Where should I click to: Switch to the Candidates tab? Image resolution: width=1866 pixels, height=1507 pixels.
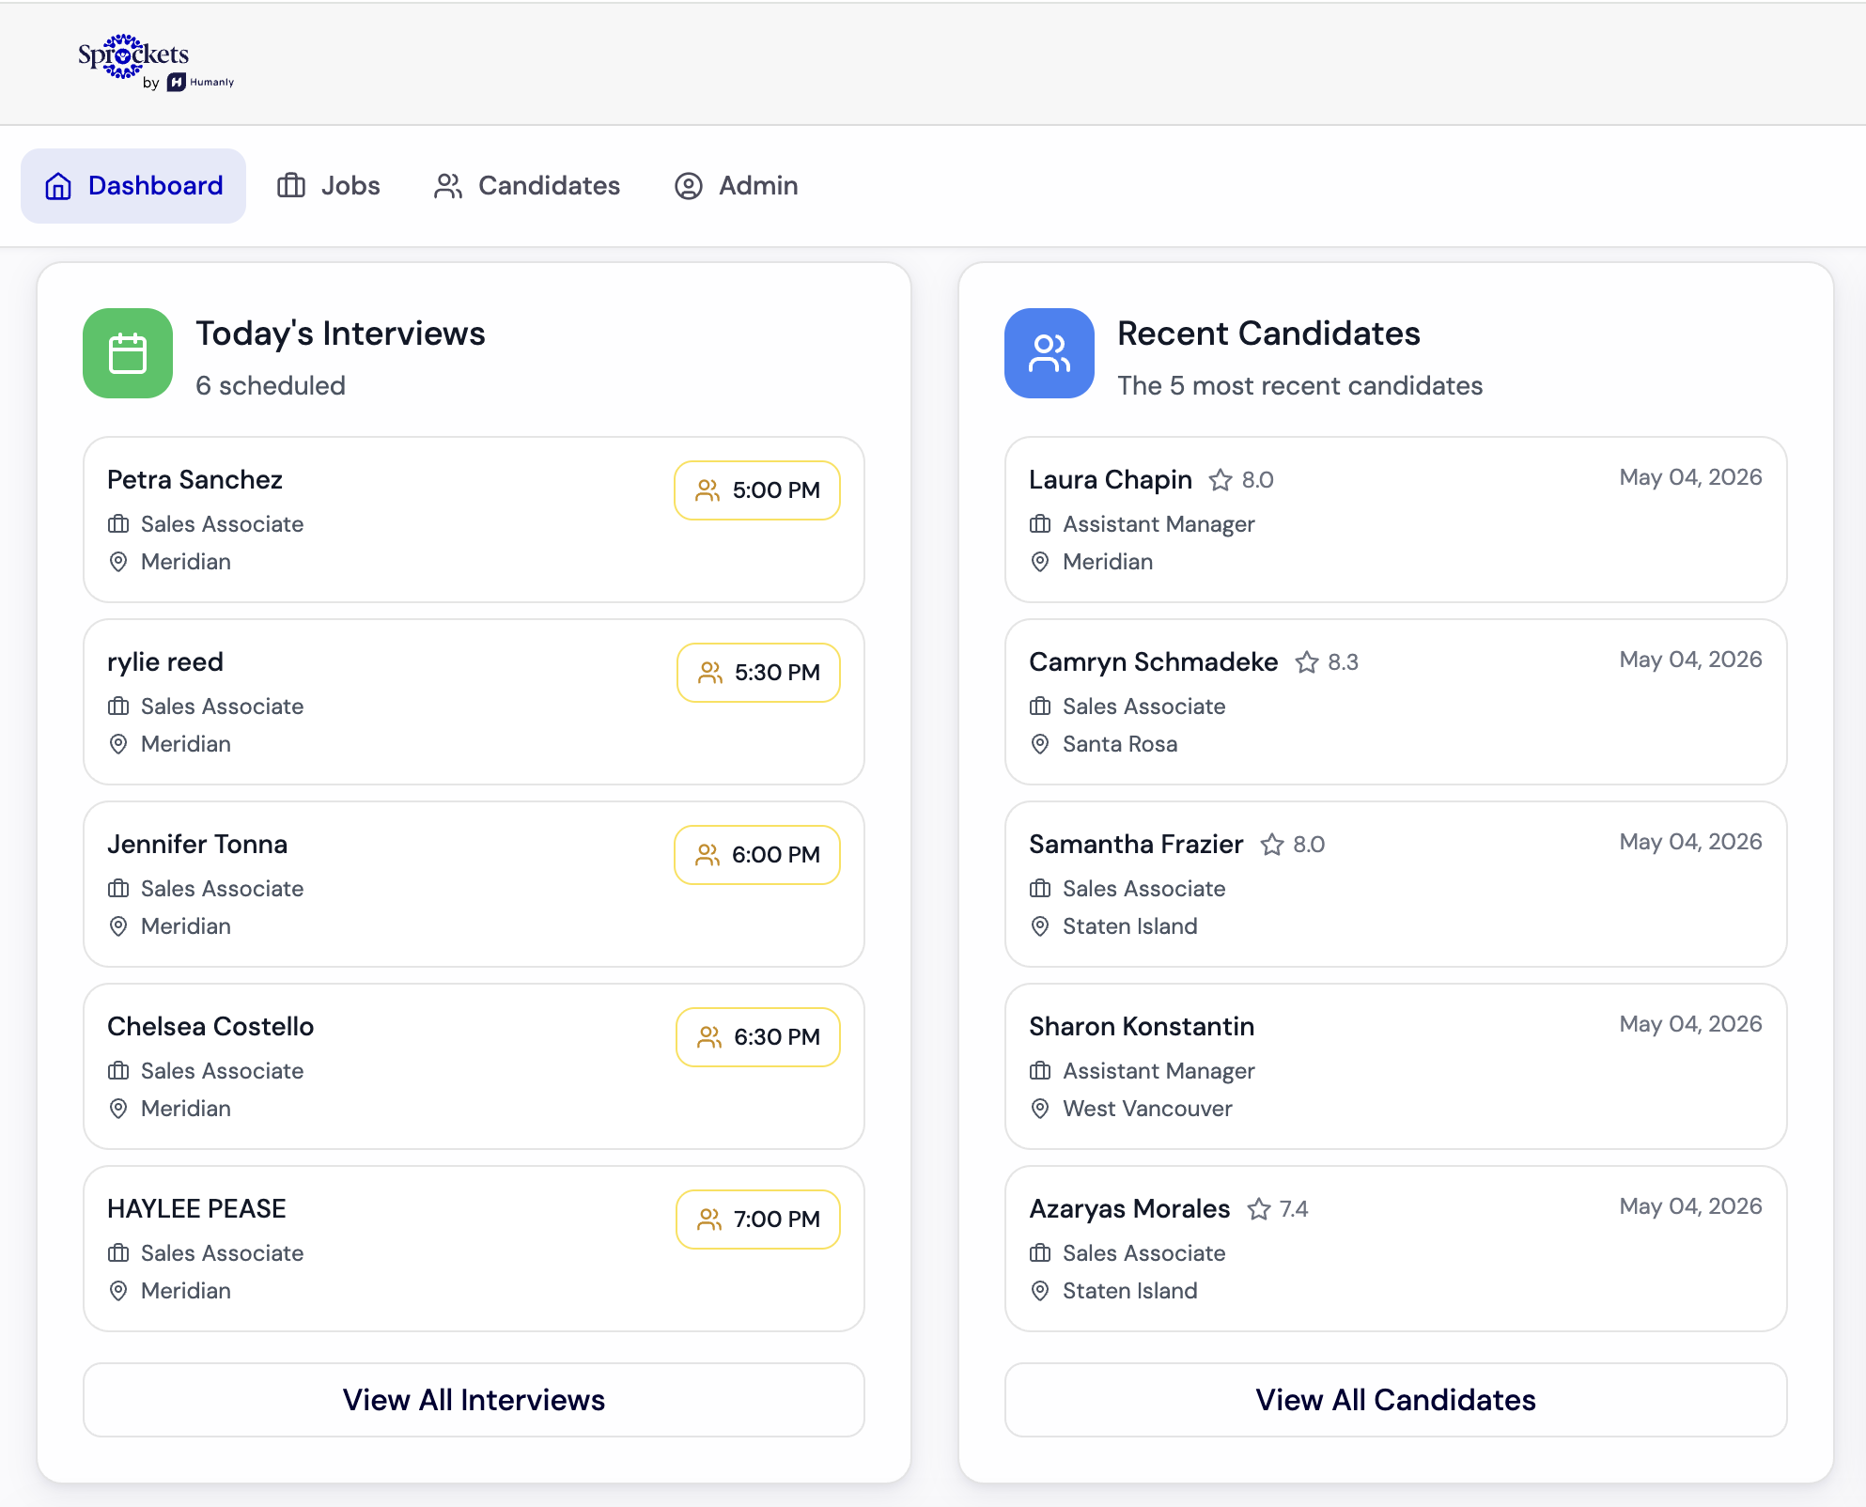[527, 186]
